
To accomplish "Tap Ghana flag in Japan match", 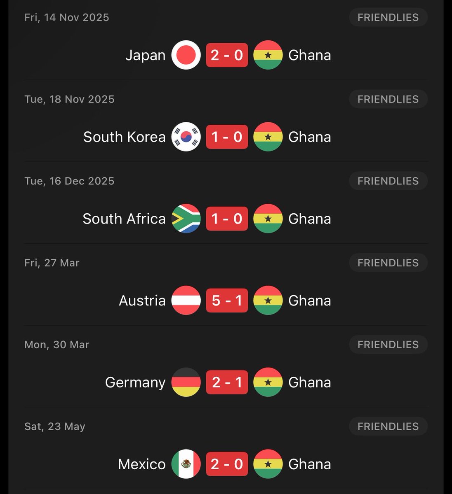I will [268, 55].
